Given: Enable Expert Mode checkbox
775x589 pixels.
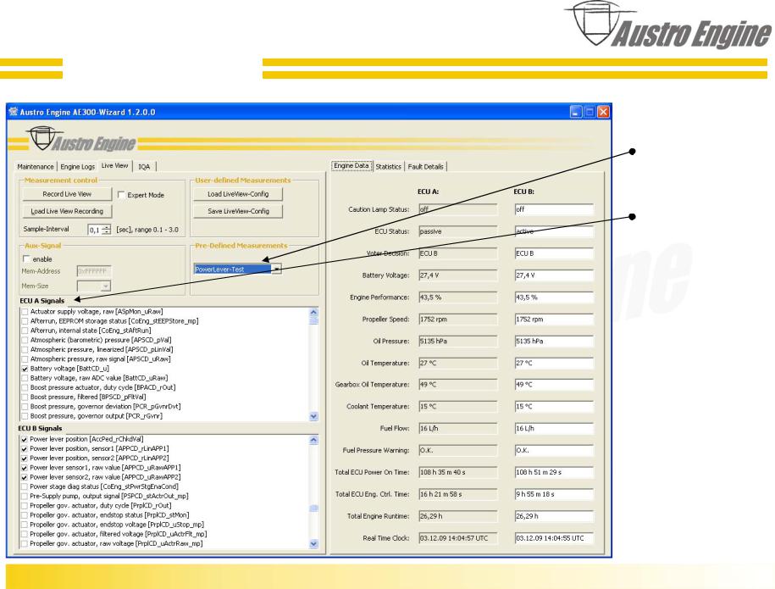Looking at the screenshot, I should tap(121, 195).
